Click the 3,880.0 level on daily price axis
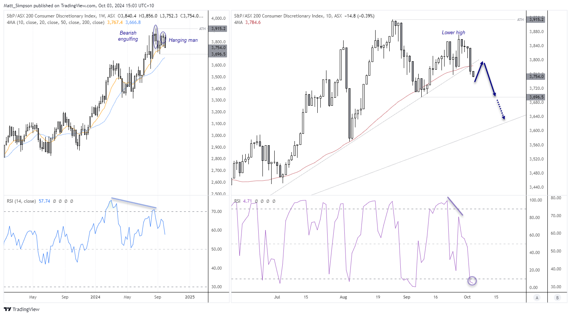 (536, 32)
